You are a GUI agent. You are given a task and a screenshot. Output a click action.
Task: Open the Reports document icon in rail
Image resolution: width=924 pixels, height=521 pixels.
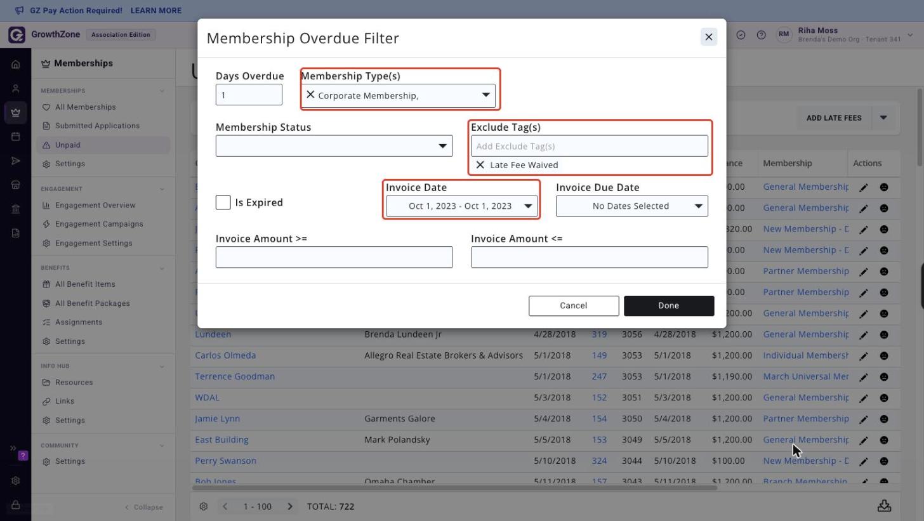(16, 233)
